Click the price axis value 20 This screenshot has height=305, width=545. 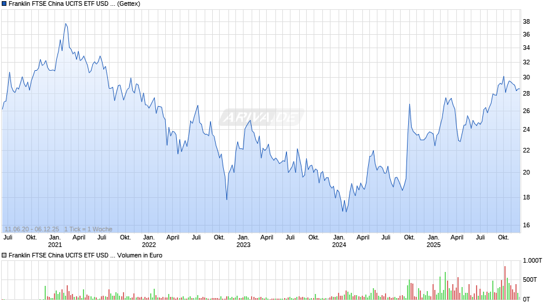(x=526, y=172)
